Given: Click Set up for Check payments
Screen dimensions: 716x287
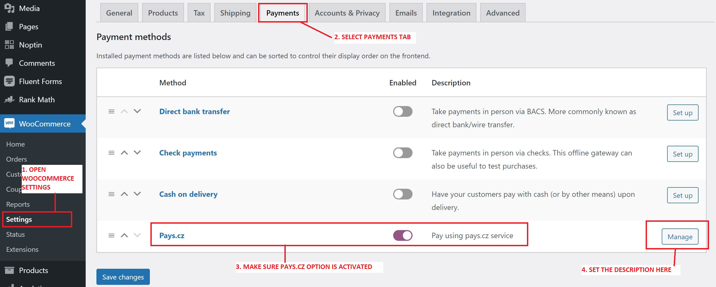Looking at the screenshot, I should (x=683, y=154).
